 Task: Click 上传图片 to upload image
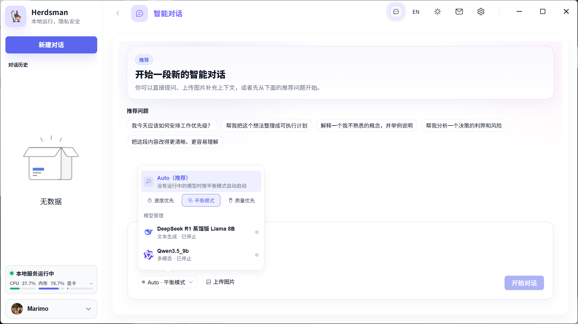220,282
